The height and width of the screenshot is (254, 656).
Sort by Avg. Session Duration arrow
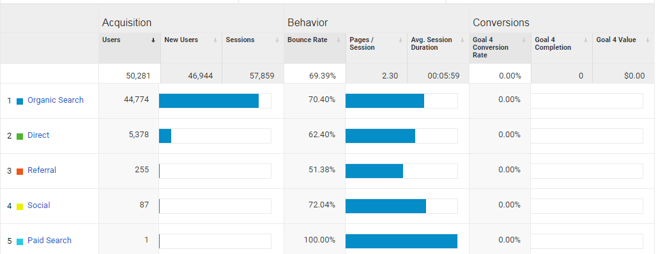pos(462,40)
